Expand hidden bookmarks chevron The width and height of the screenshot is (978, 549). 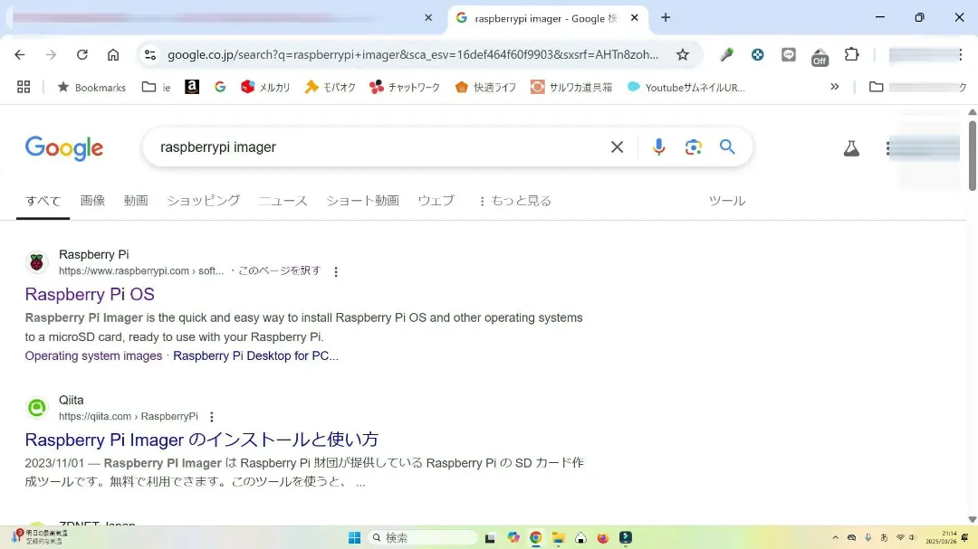pyautogui.click(x=835, y=87)
